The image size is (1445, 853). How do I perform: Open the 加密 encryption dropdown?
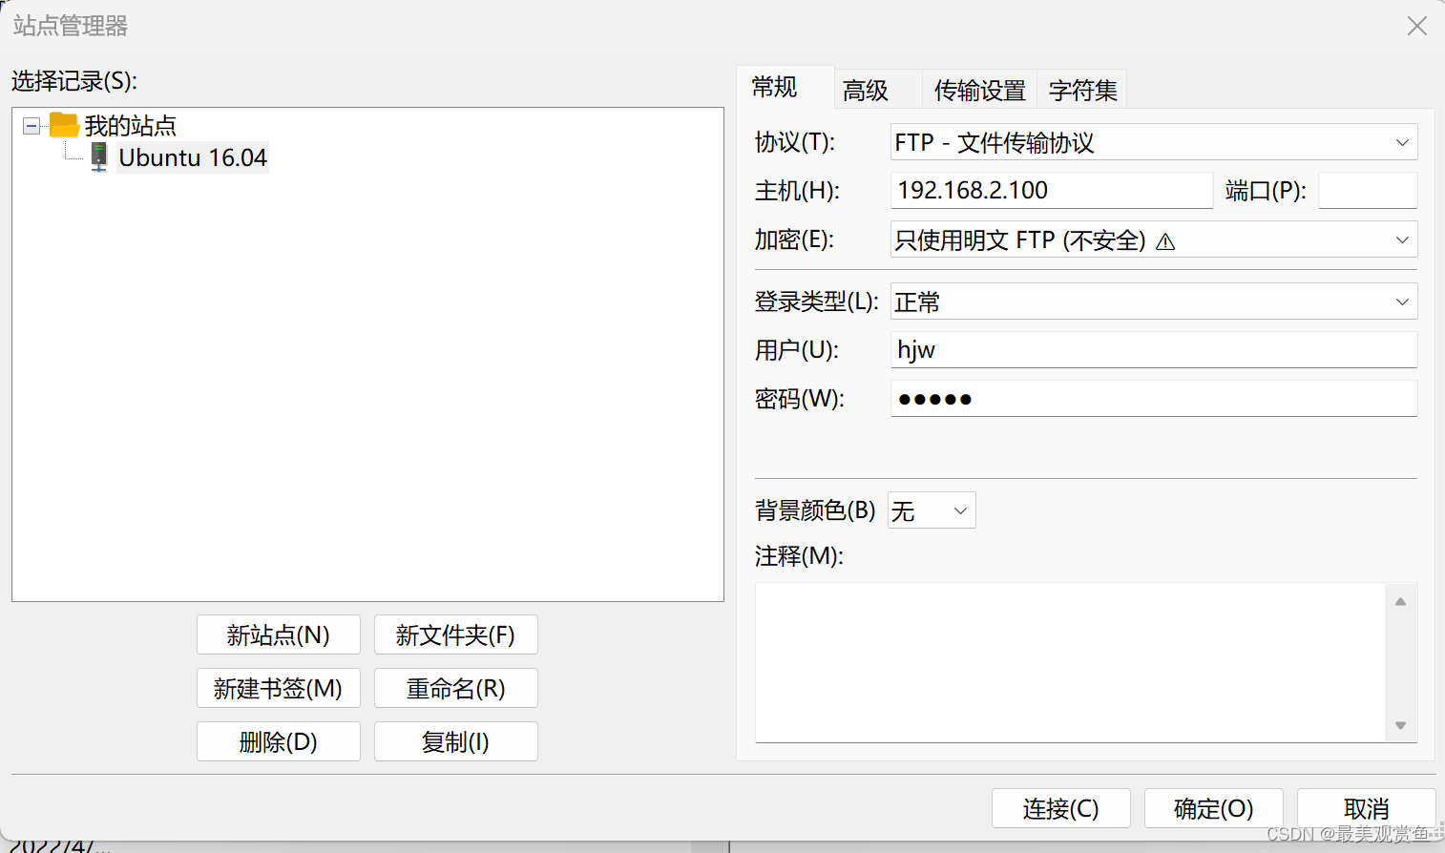[x=1154, y=239]
